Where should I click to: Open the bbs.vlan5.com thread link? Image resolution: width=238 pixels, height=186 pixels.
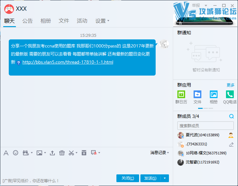68,62
